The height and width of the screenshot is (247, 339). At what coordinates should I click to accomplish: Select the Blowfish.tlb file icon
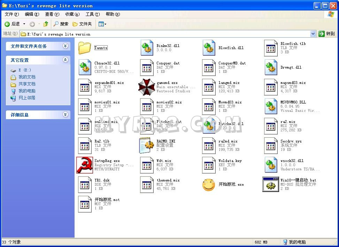[x=271, y=48]
